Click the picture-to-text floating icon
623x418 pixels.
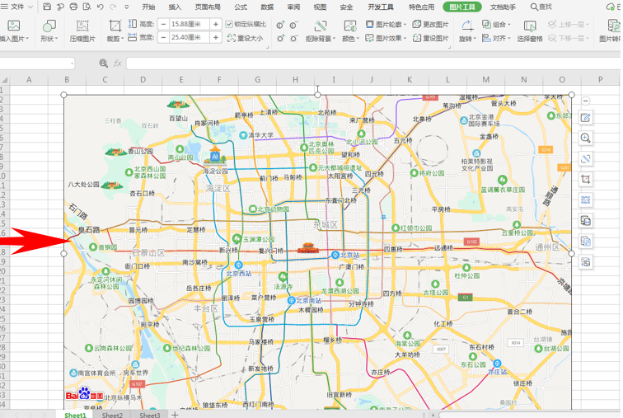click(586, 220)
